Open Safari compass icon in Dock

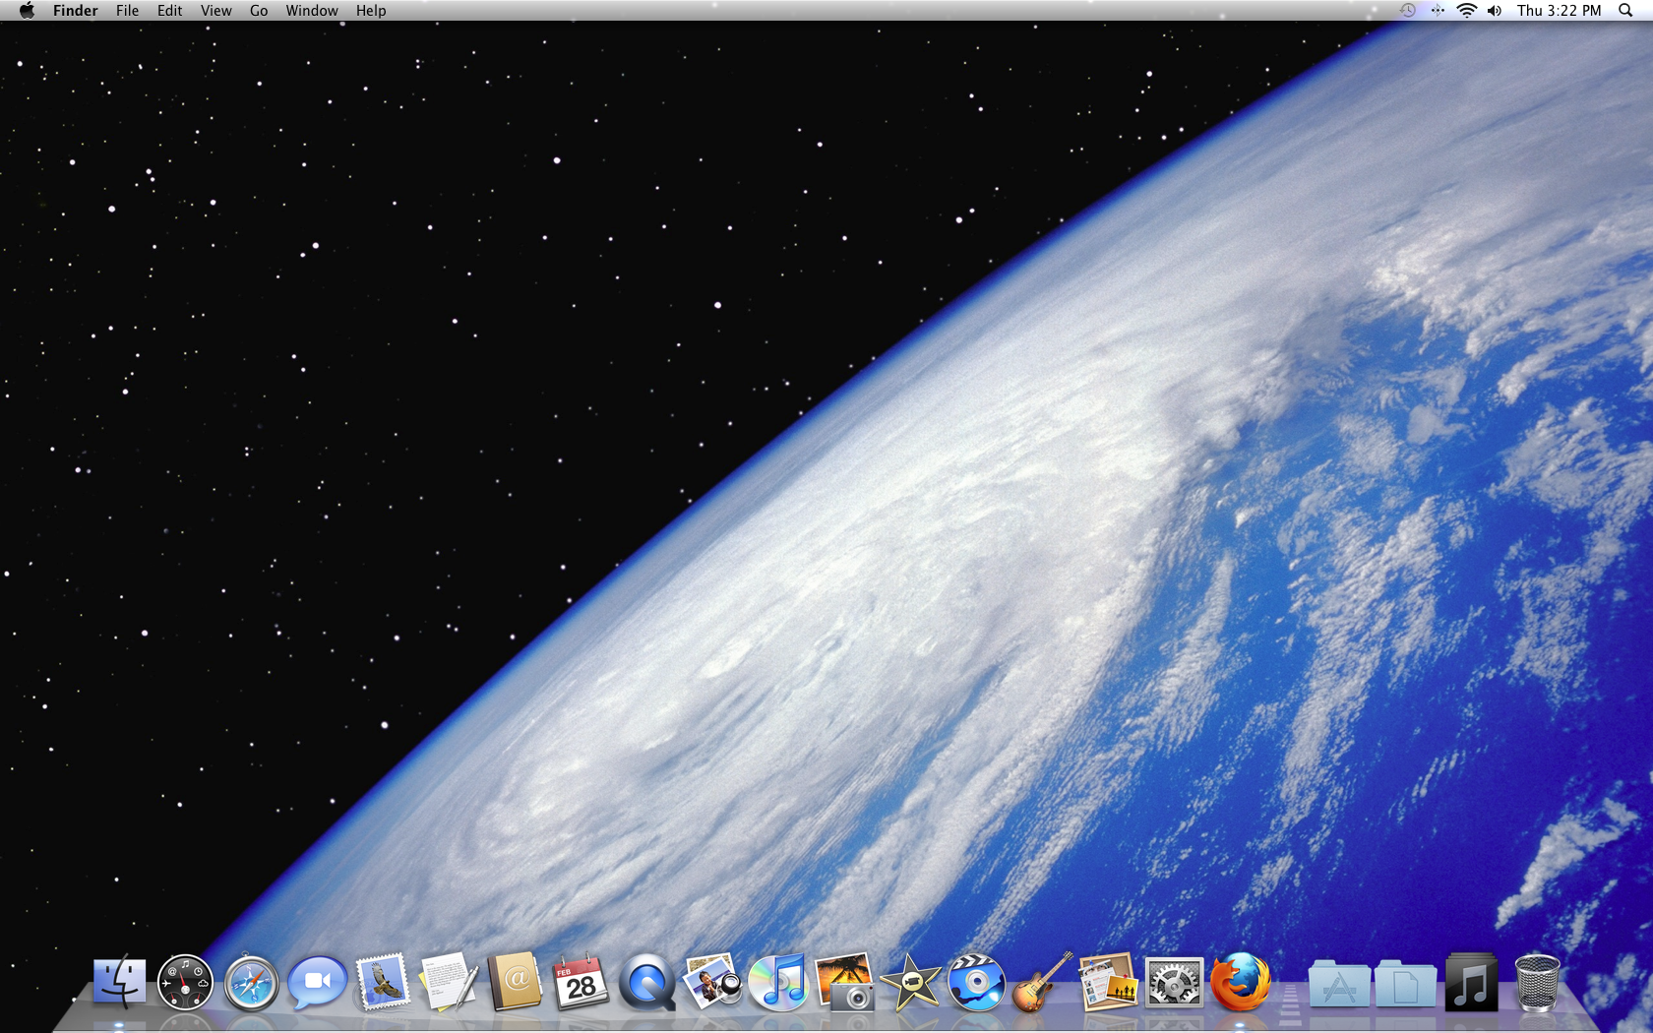[251, 983]
